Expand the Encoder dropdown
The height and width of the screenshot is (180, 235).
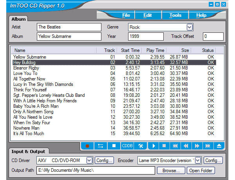[198, 160]
